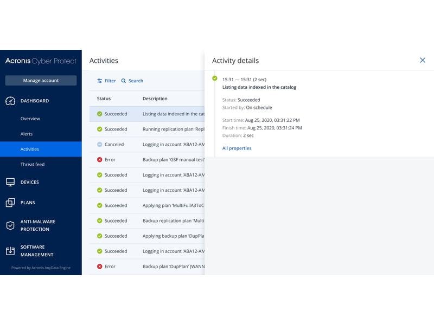
Task: Select the "Backup plan 'DupPlan' (WANN" row
Action: click(147, 266)
